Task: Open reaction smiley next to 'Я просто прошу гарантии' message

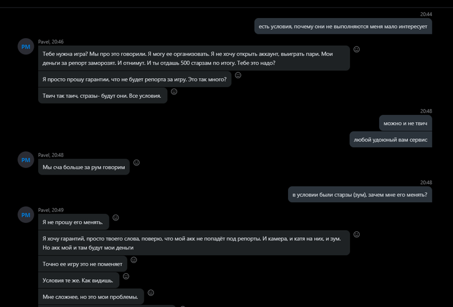Action: click(238, 75)
